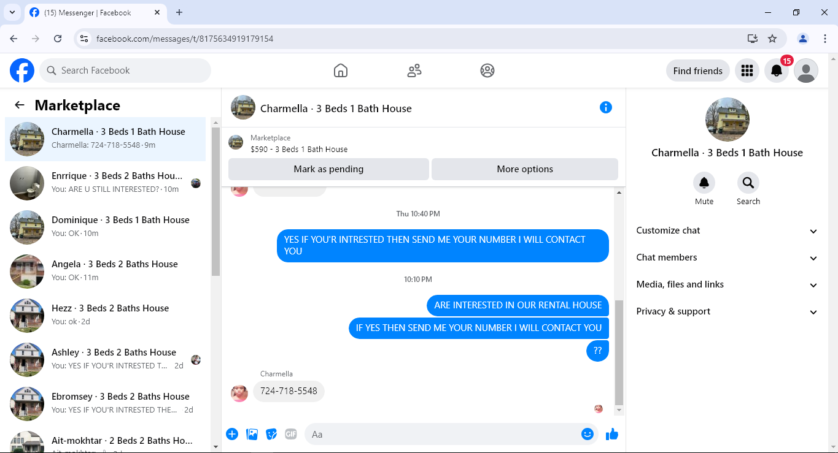Click the large house thumbnail in details panel
Viewport: 838px width, 453px height.
click(727, 120)
